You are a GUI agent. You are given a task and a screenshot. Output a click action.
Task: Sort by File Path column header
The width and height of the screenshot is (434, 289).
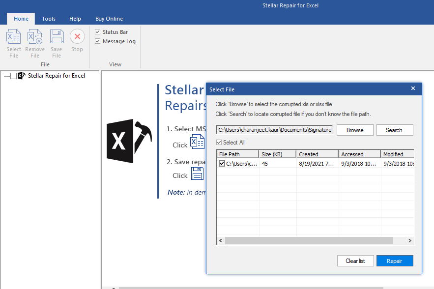click(x=237, y=154)
